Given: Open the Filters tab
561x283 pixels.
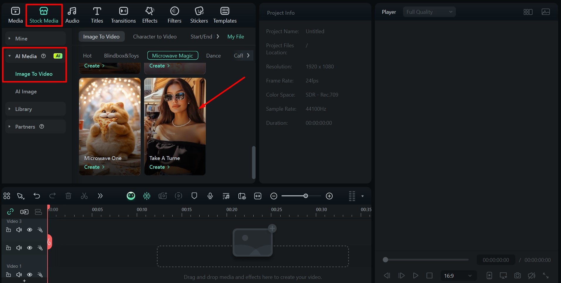Looking at the screenshot, I should [174, 15].
